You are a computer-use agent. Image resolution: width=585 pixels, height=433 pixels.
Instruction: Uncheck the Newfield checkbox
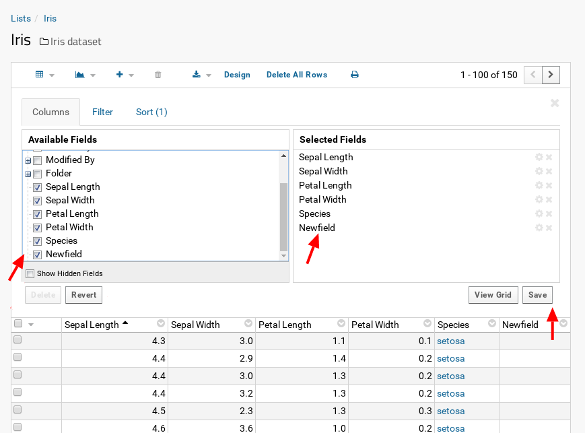point(38,255)
